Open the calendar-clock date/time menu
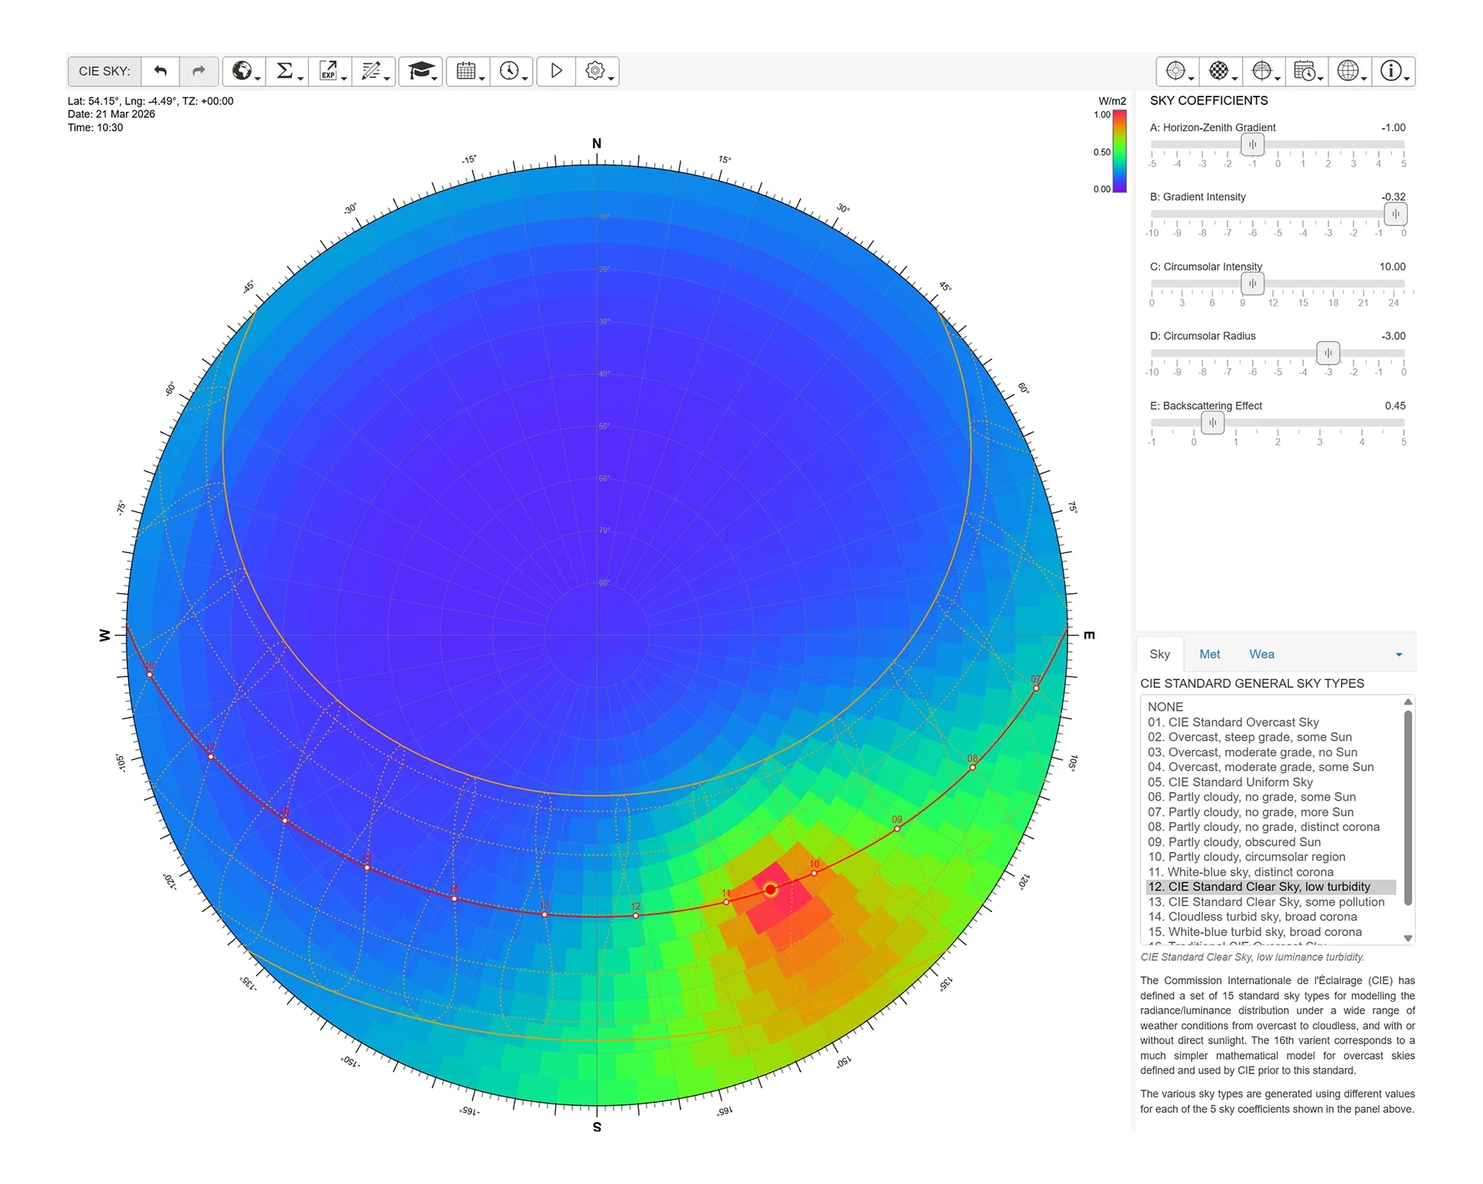The height and width of the screenshot is (1184, 1483). (1308, 71)
